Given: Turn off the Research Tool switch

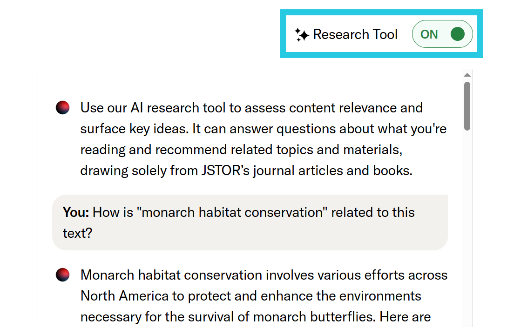Looking at the screenshot, I should [442, 34].
